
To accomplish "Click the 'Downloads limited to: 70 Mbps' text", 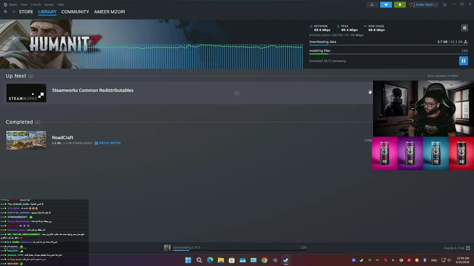I will 336,35.
